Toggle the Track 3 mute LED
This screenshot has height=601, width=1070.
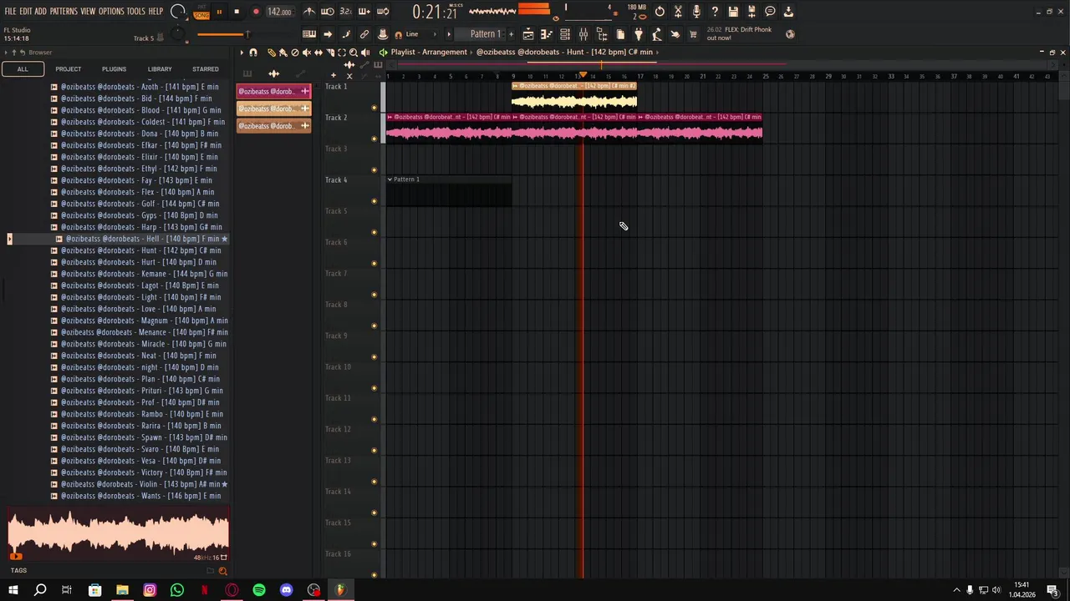coord(374,170)
